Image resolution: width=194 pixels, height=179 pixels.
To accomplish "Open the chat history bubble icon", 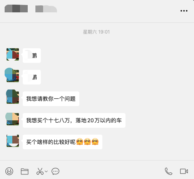I will (x=55, y=171).
